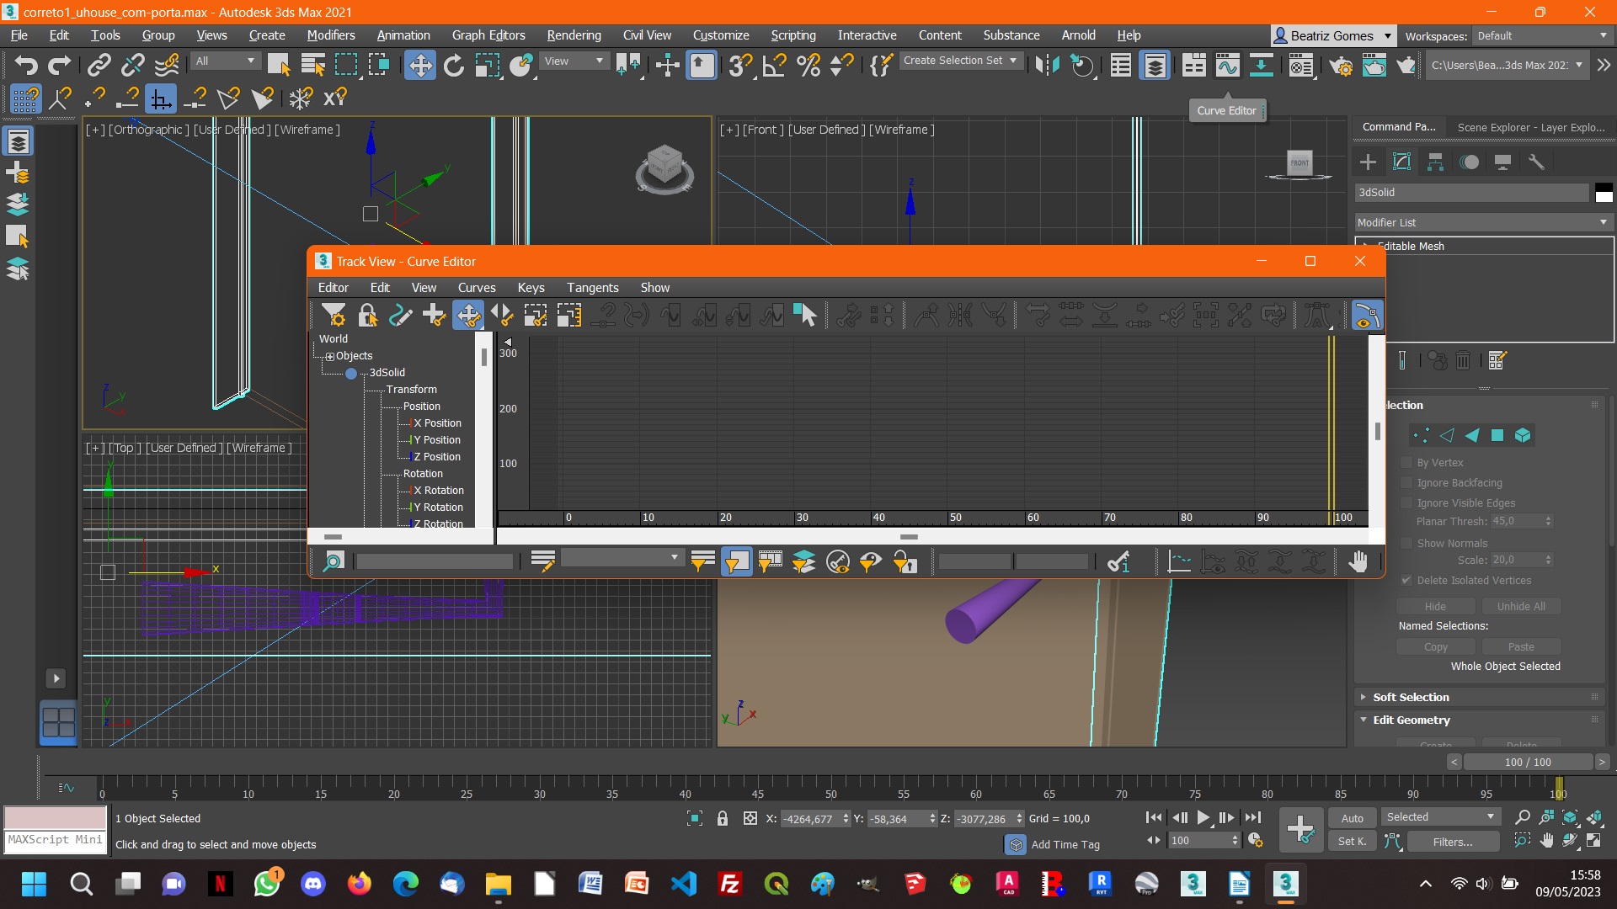The height and width of the screenshot is (909, 1617).
Task: Select the Add Keys tool in toolbar
Action: 435,316
